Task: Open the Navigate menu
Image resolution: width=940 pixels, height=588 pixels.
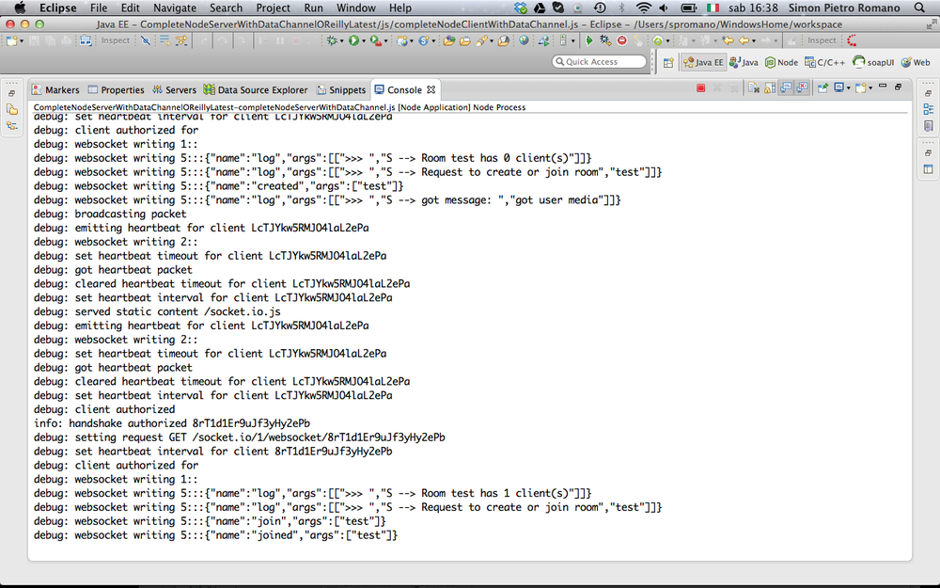Action: (175, 8)
